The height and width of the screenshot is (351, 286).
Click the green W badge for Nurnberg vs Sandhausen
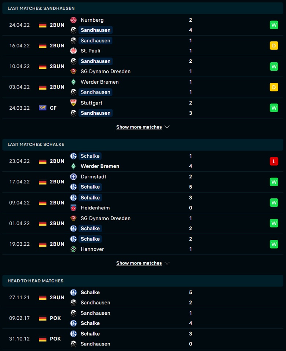click(x=274, y=25)
